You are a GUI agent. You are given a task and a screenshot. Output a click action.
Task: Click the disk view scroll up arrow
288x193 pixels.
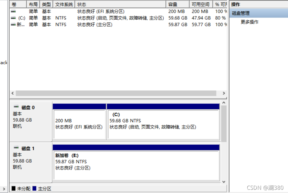tap(224, 103)
